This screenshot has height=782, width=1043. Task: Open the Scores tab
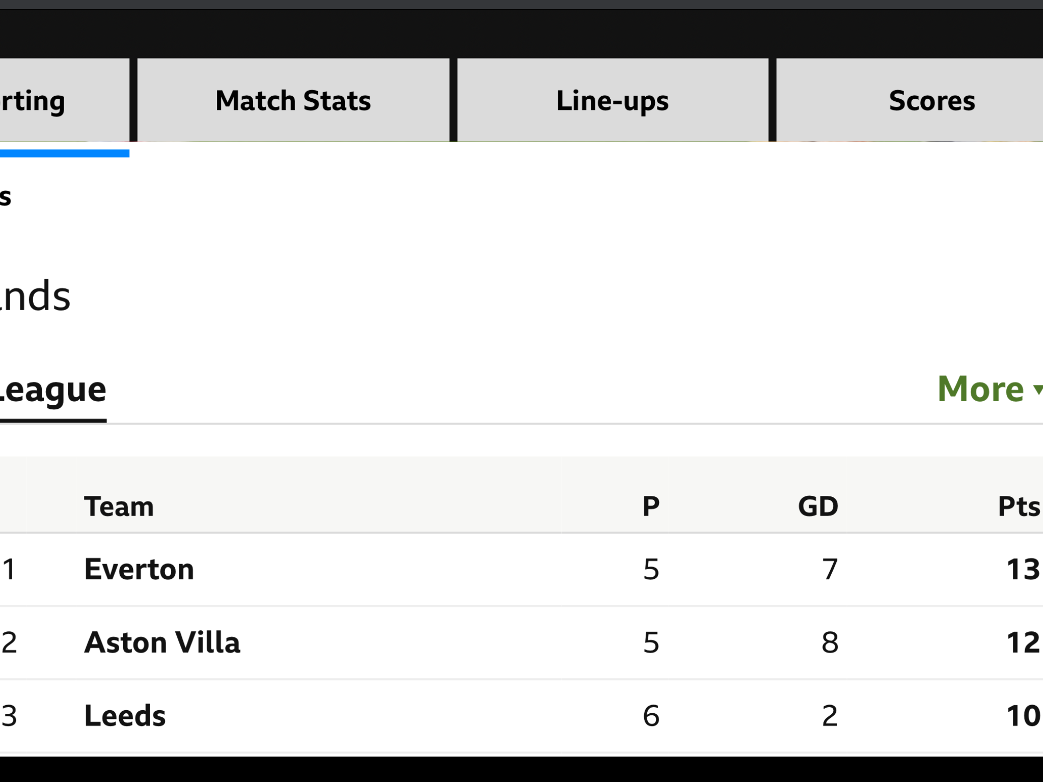pyautogui.click(x=910, y=100)
